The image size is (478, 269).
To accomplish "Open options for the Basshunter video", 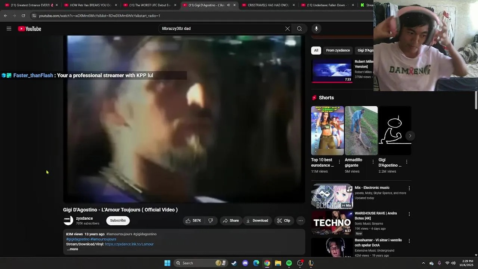I will coord(409,241).
